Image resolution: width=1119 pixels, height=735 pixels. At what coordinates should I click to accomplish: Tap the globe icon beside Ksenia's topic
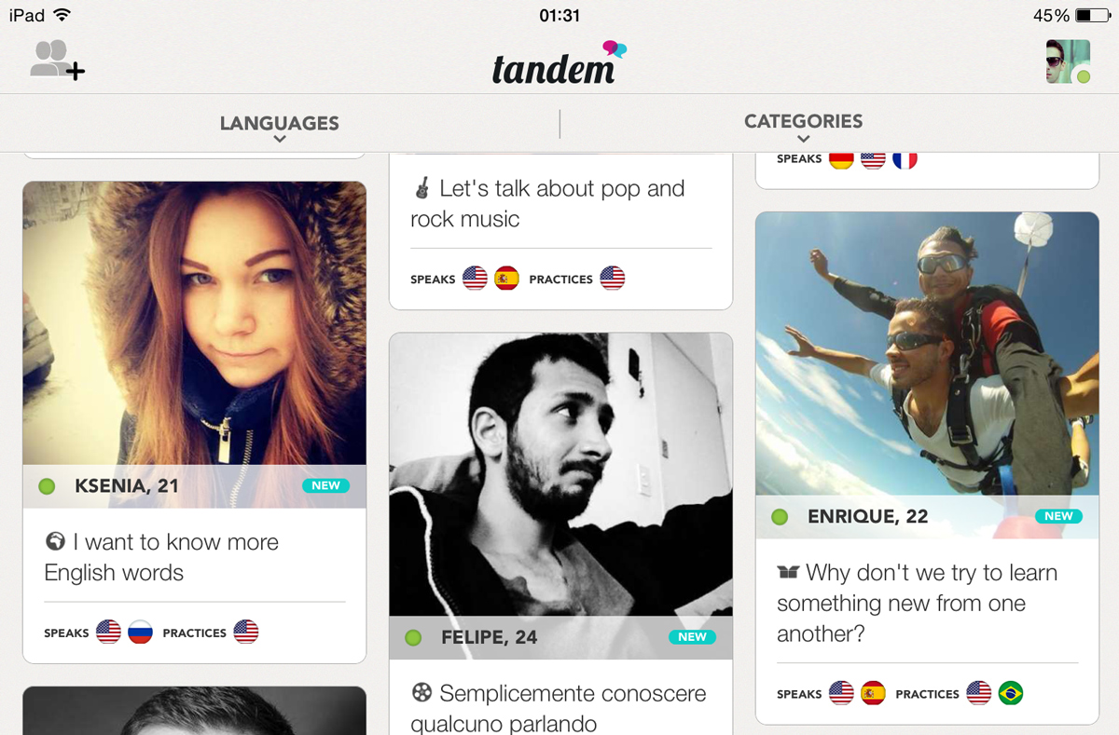click(x=55, y=541)
